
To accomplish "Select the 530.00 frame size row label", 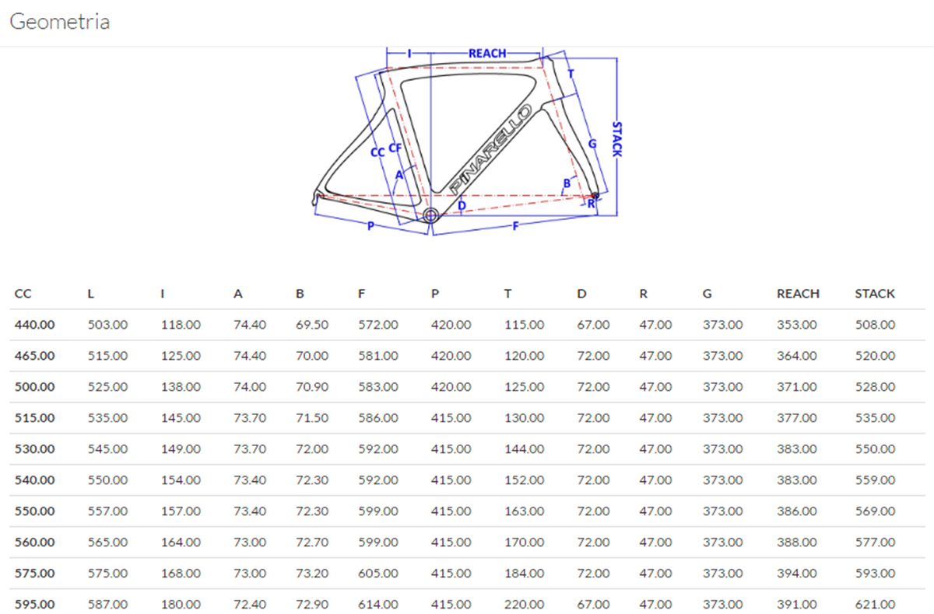I will 35,449.
